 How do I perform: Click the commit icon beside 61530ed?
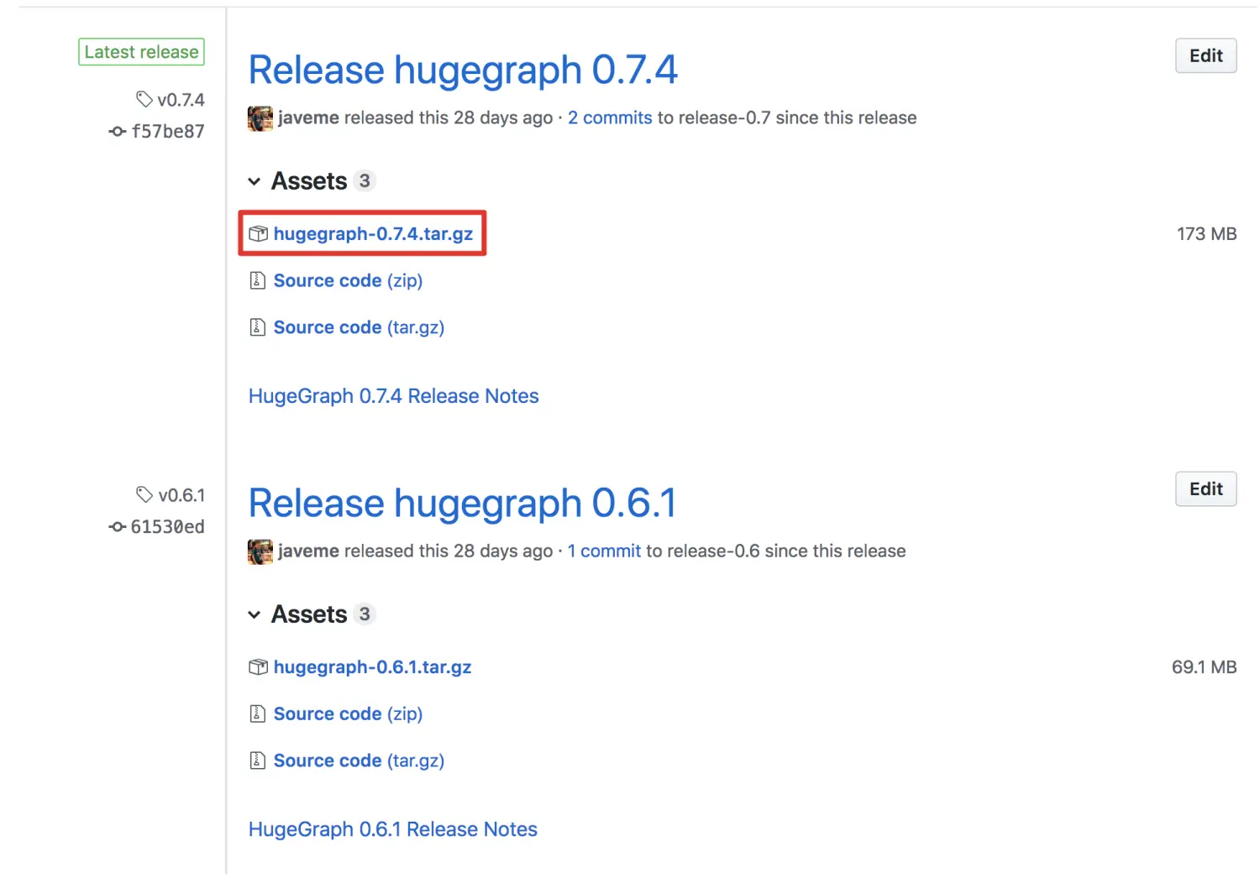118,527
